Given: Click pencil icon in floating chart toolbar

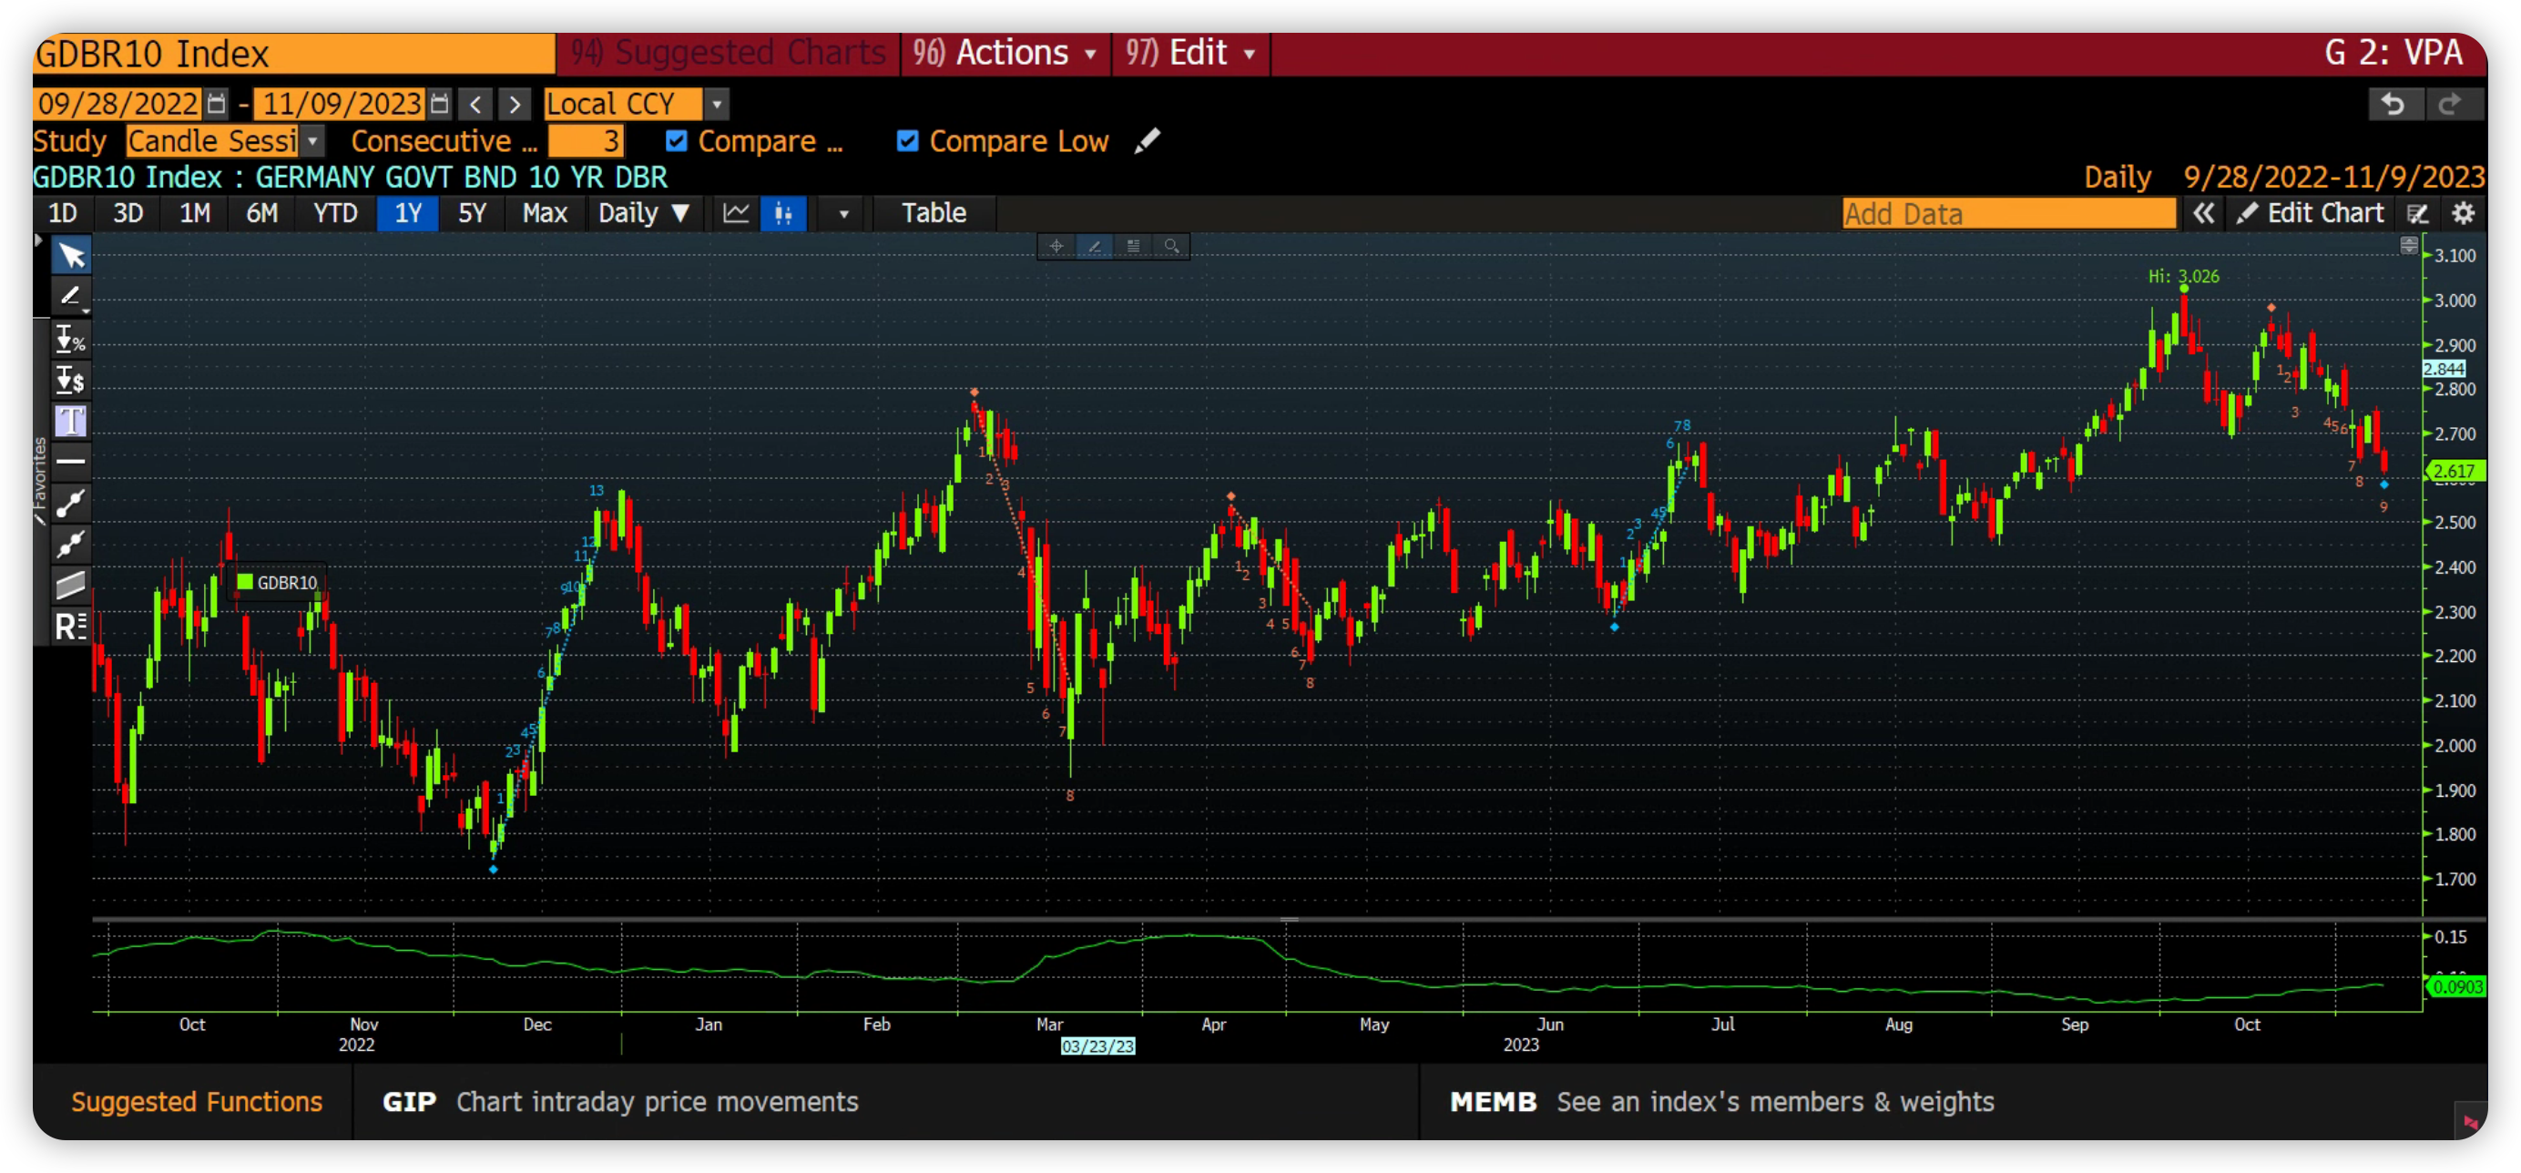Looking at the screenshot, I should 1094,247.
